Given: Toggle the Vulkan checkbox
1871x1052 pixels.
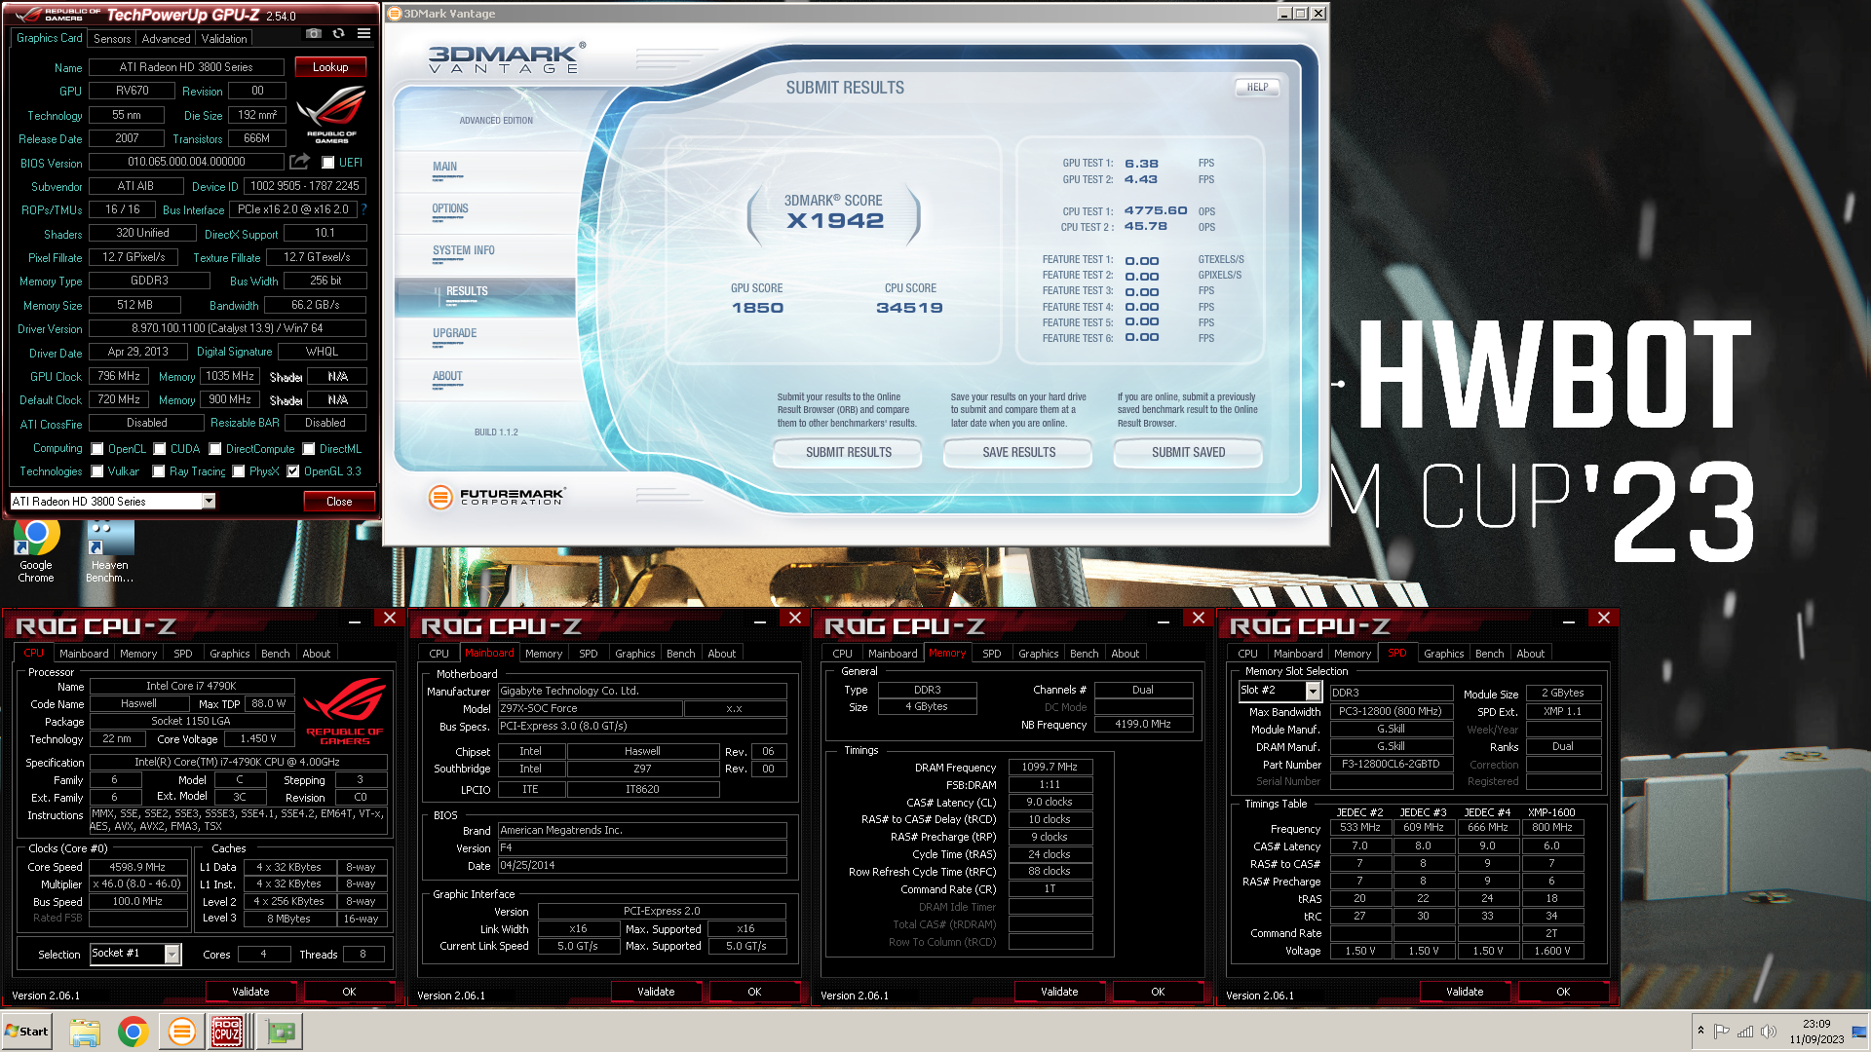Looking at the screenshot, I should coord(97,471).
